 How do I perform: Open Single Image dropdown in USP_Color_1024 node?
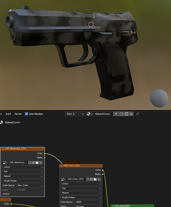81,197
